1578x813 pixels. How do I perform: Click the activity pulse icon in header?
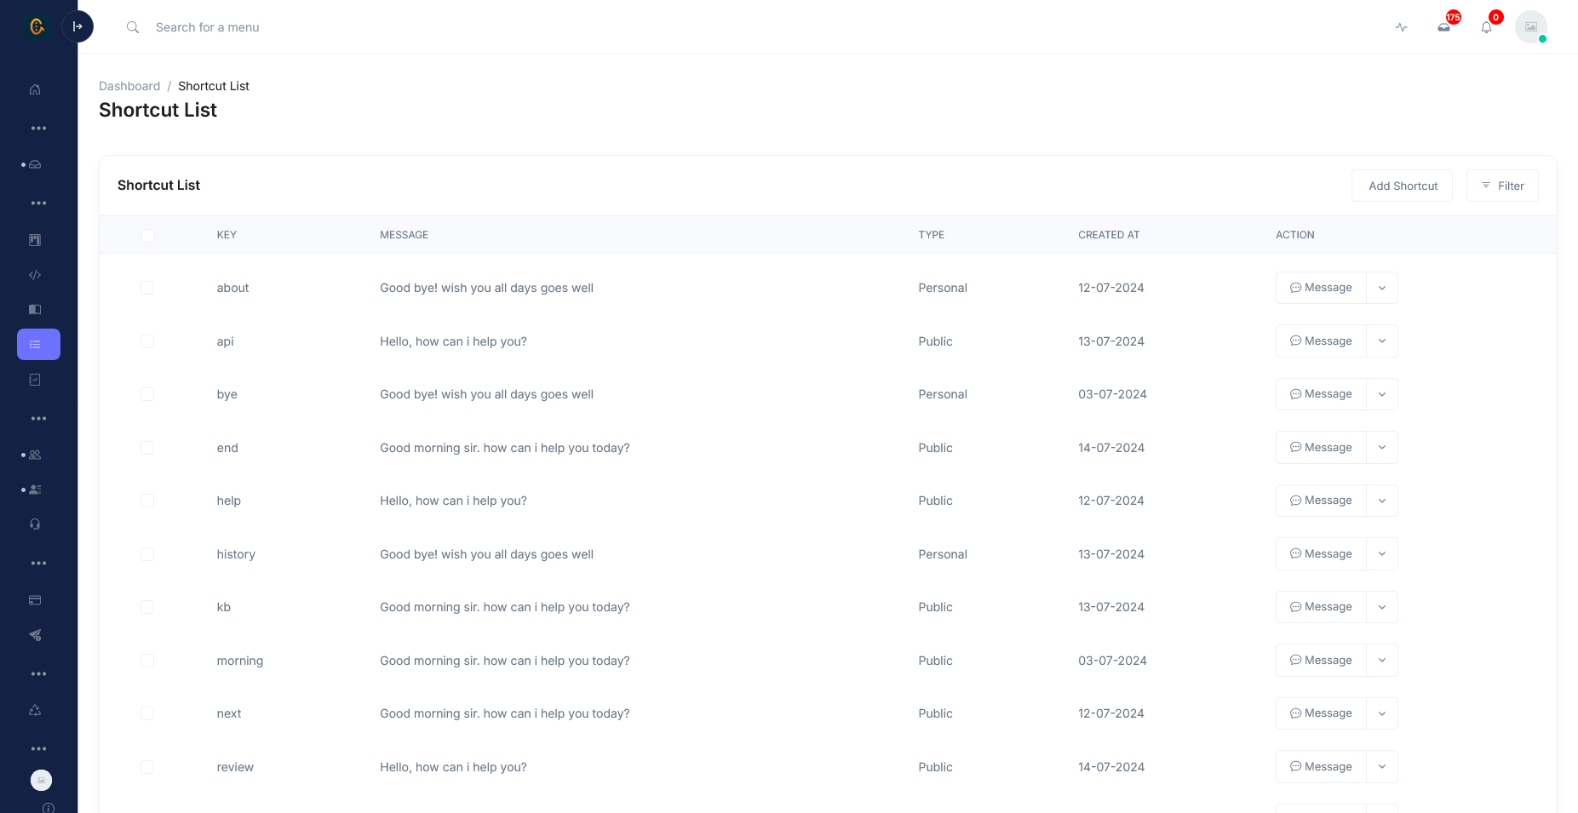(1401, 27)
